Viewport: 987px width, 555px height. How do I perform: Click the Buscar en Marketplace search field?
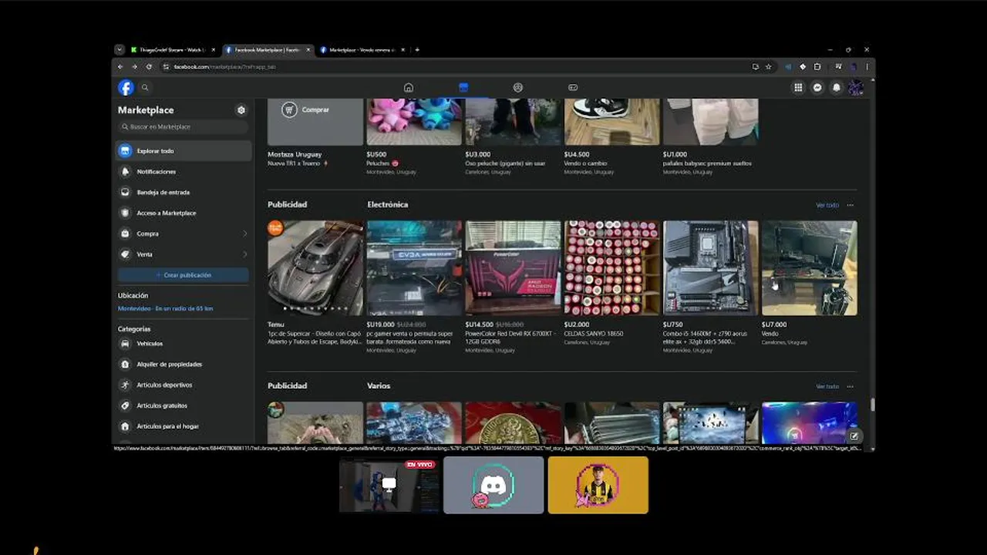pos(184,126)
